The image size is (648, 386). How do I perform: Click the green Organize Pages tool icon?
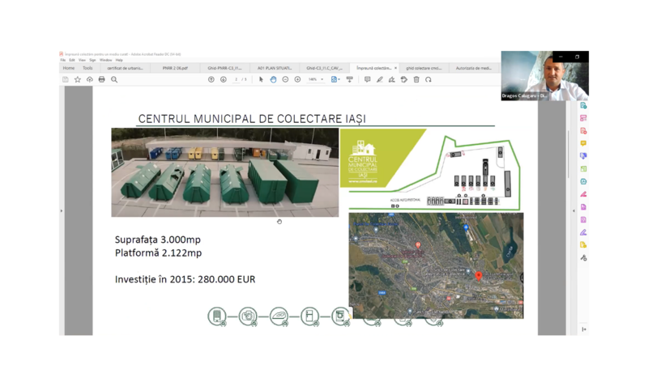[583, 169]
